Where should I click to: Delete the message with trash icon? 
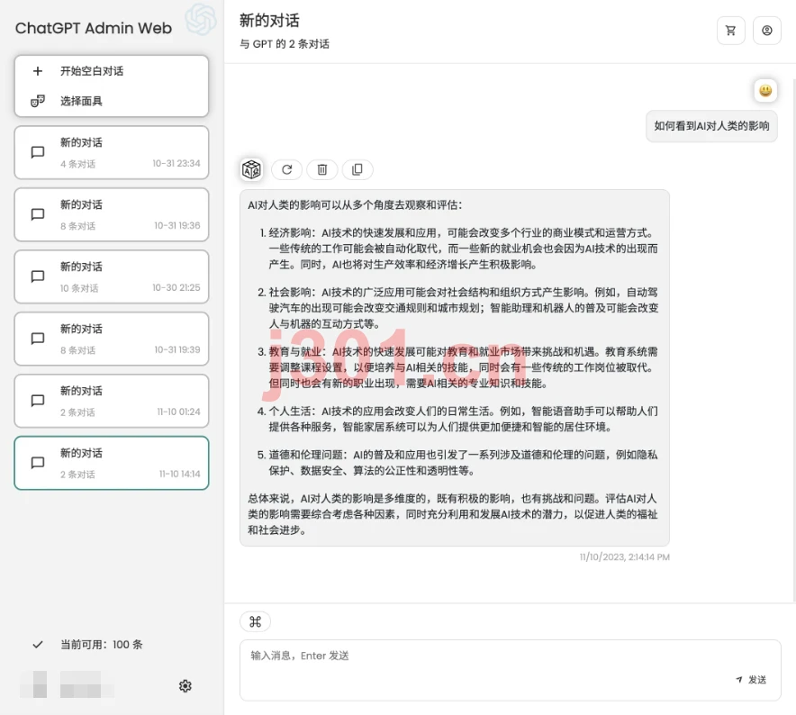(321, 169)
